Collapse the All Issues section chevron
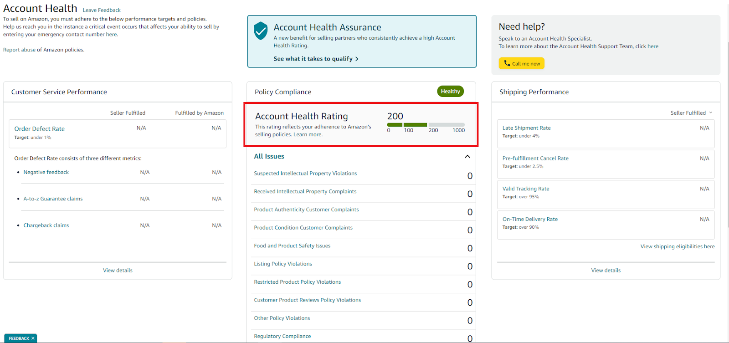The height and width of the screenshot is (343, 729). click(x=467, y=156)
